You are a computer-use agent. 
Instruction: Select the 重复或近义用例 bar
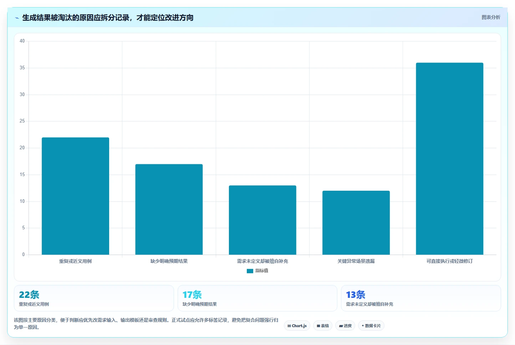pos(75,196)
